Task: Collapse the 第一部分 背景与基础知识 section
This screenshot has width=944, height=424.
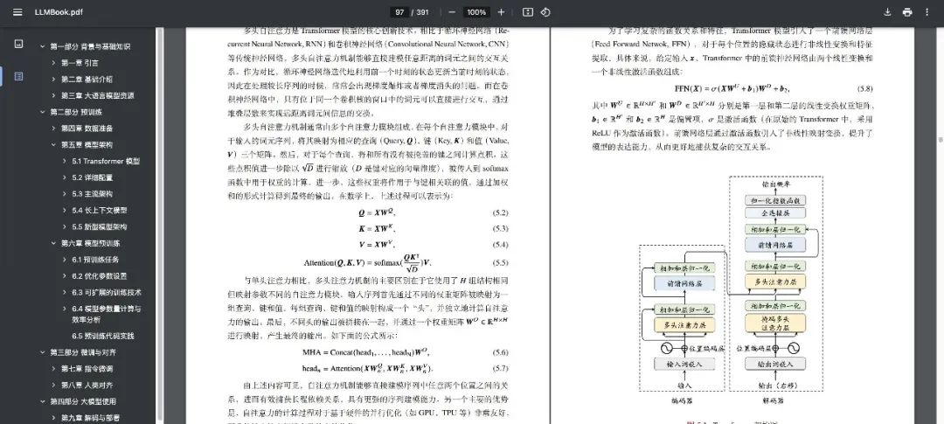Action: pyautogui.click(x=42, y=46)
